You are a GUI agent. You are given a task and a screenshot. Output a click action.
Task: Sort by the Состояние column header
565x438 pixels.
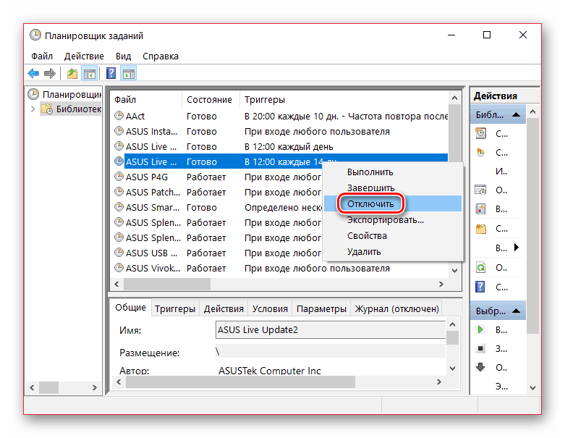coord(211,99)
